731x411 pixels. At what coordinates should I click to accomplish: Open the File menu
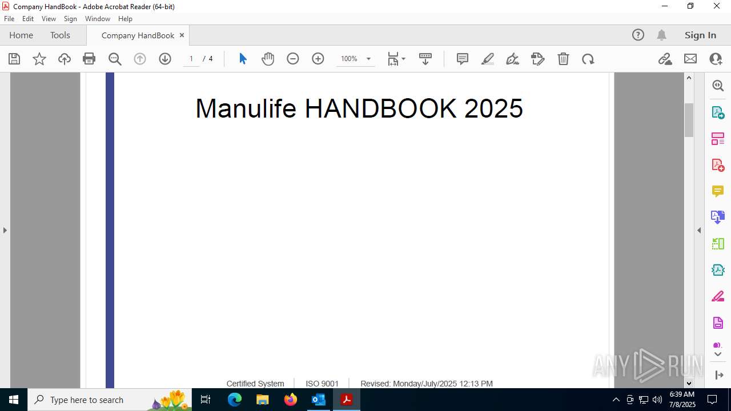pyautogui.click(x=9, y=18)
